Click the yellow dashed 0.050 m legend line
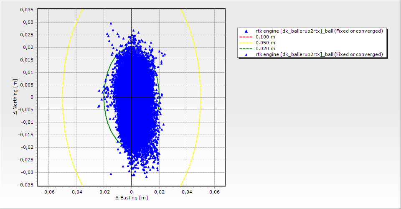Screen dimensions: 401x209 (246, 43)
